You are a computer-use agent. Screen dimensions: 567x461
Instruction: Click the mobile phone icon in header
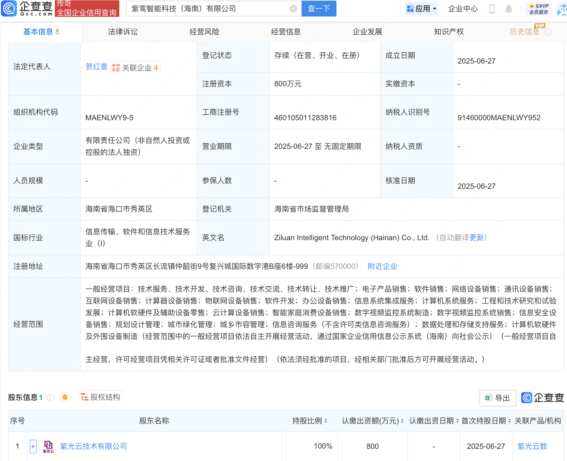tap(492, 9)
